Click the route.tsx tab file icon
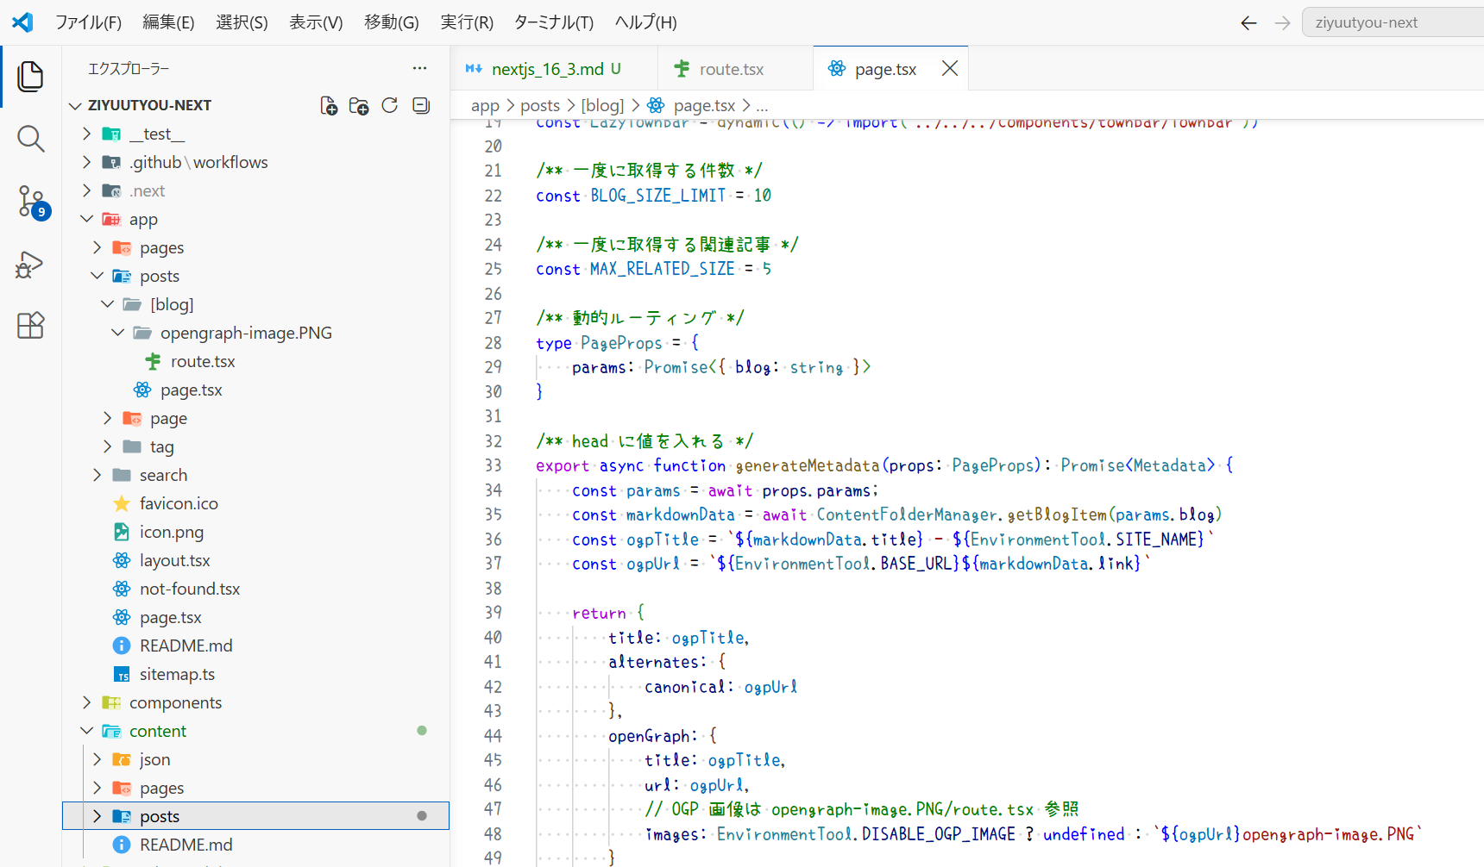Image resolution: width=1484 pixels, height=867 pixels. tap(682, 69)
